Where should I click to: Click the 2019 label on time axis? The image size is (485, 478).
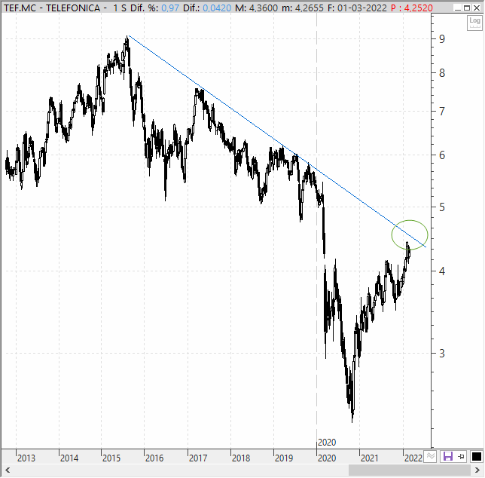284,458
